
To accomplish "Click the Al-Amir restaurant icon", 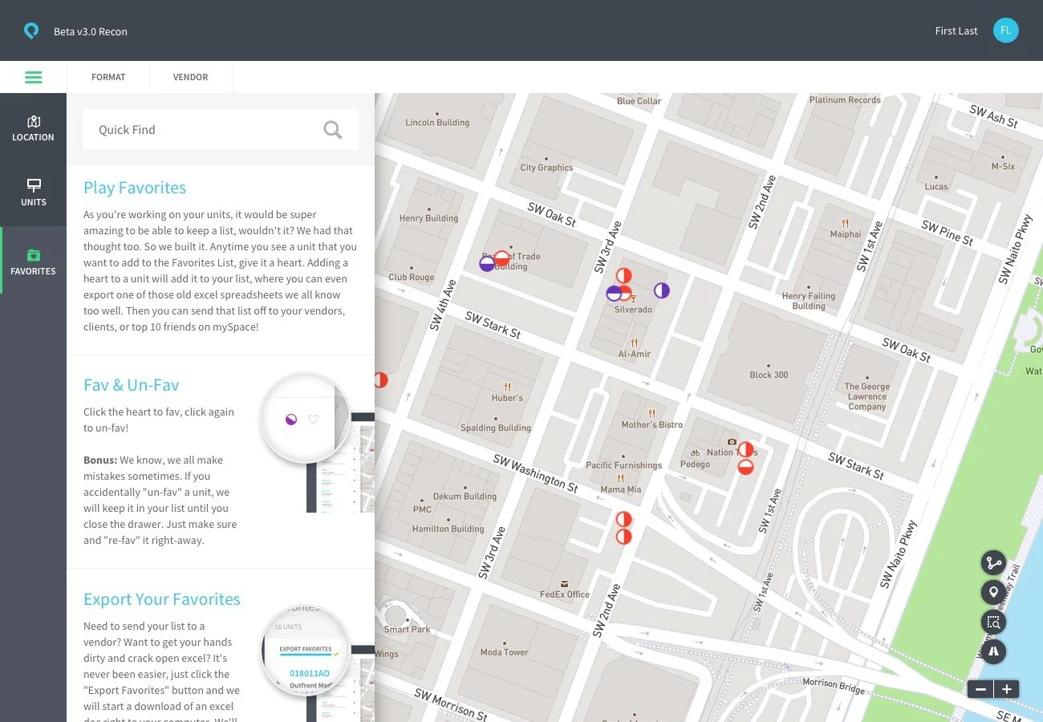I will (x=634, y=343).
